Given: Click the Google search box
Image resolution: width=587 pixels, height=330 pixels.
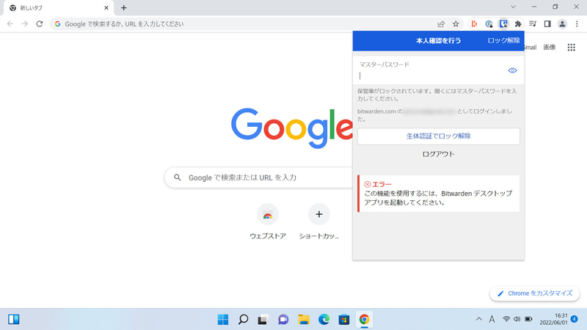Looking at the screenshot, I should tap(258, 177).
